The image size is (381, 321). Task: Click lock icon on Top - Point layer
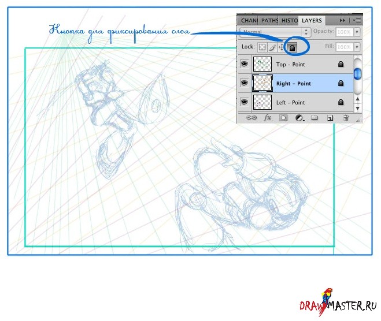341,64
